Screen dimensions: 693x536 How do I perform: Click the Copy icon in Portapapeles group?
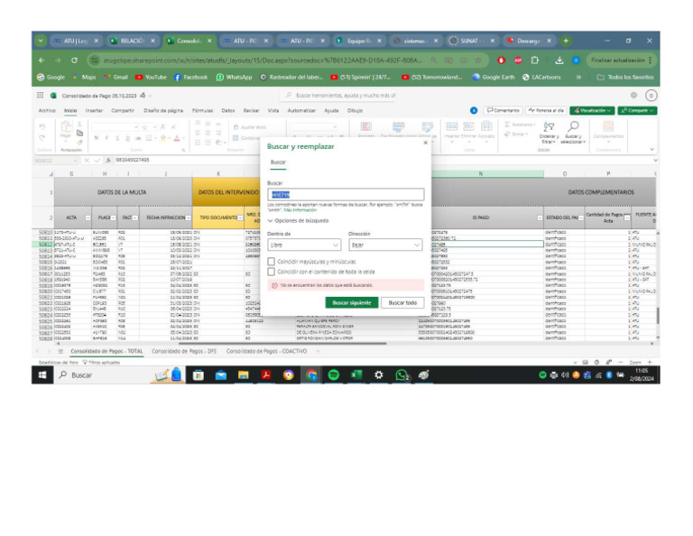pos(79,133)
